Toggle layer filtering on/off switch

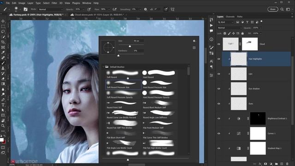[x=261, y=22]
